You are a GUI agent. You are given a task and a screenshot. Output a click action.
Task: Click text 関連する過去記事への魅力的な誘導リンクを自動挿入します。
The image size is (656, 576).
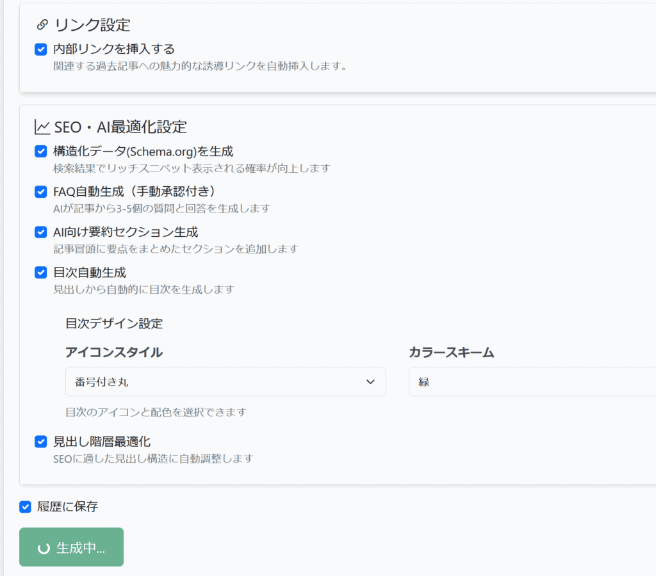pyautogui.click(x=201, y=66)
